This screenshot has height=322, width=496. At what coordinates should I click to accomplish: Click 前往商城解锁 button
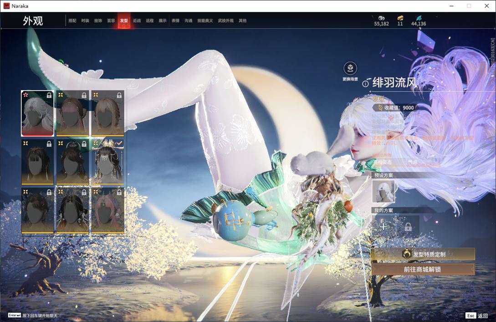[x=423, y=269]
